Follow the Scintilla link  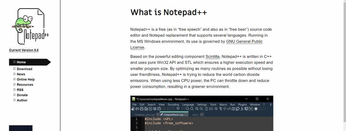(x=213, y=56)
